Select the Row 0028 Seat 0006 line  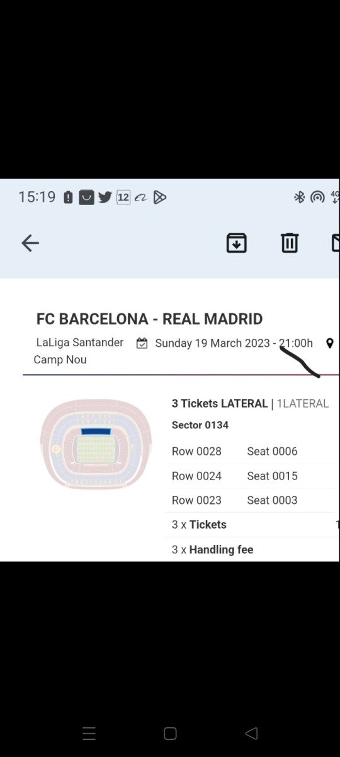[235, 451]
